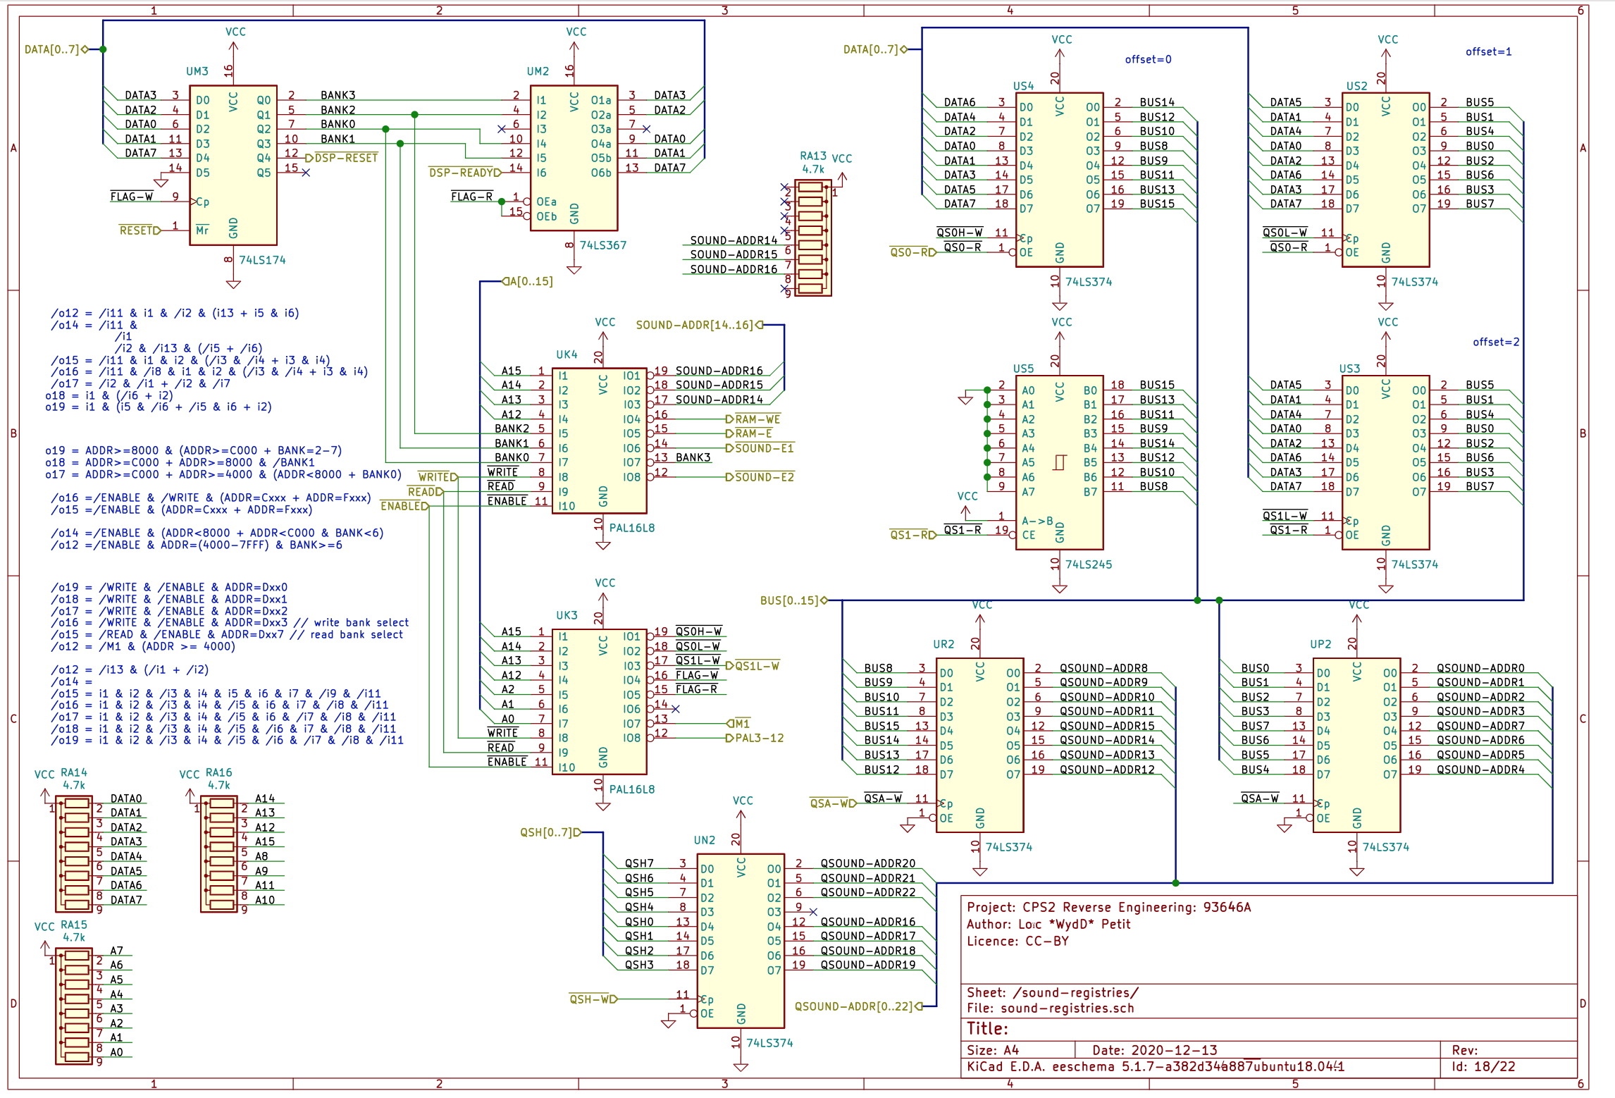Click the RA14 resistor network symbol
This screenshot has width=1615, height=1098.
click(75, 854)
